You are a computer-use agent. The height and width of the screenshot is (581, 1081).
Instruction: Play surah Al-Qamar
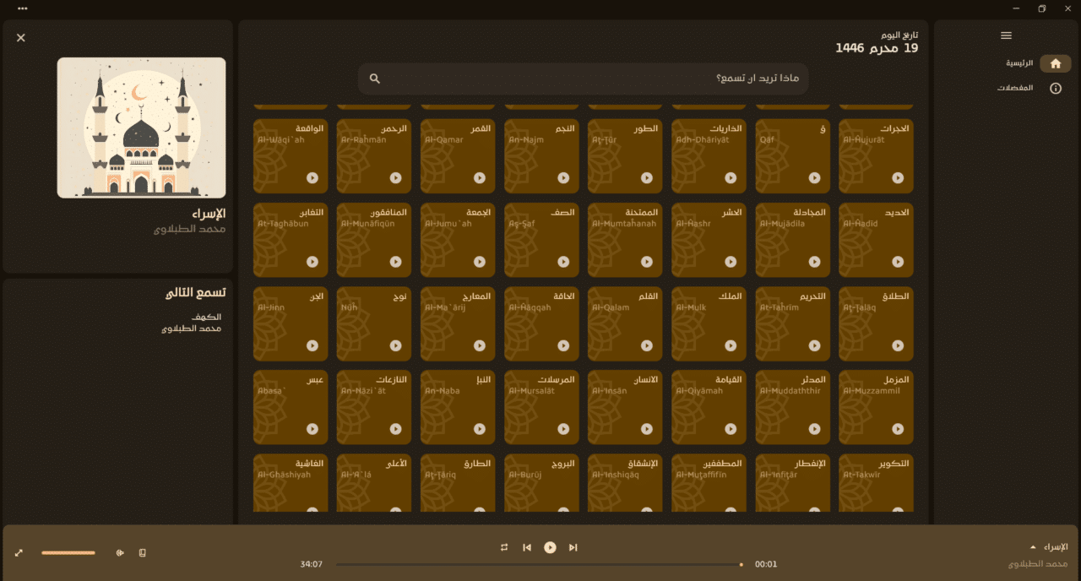click(480, 178)
